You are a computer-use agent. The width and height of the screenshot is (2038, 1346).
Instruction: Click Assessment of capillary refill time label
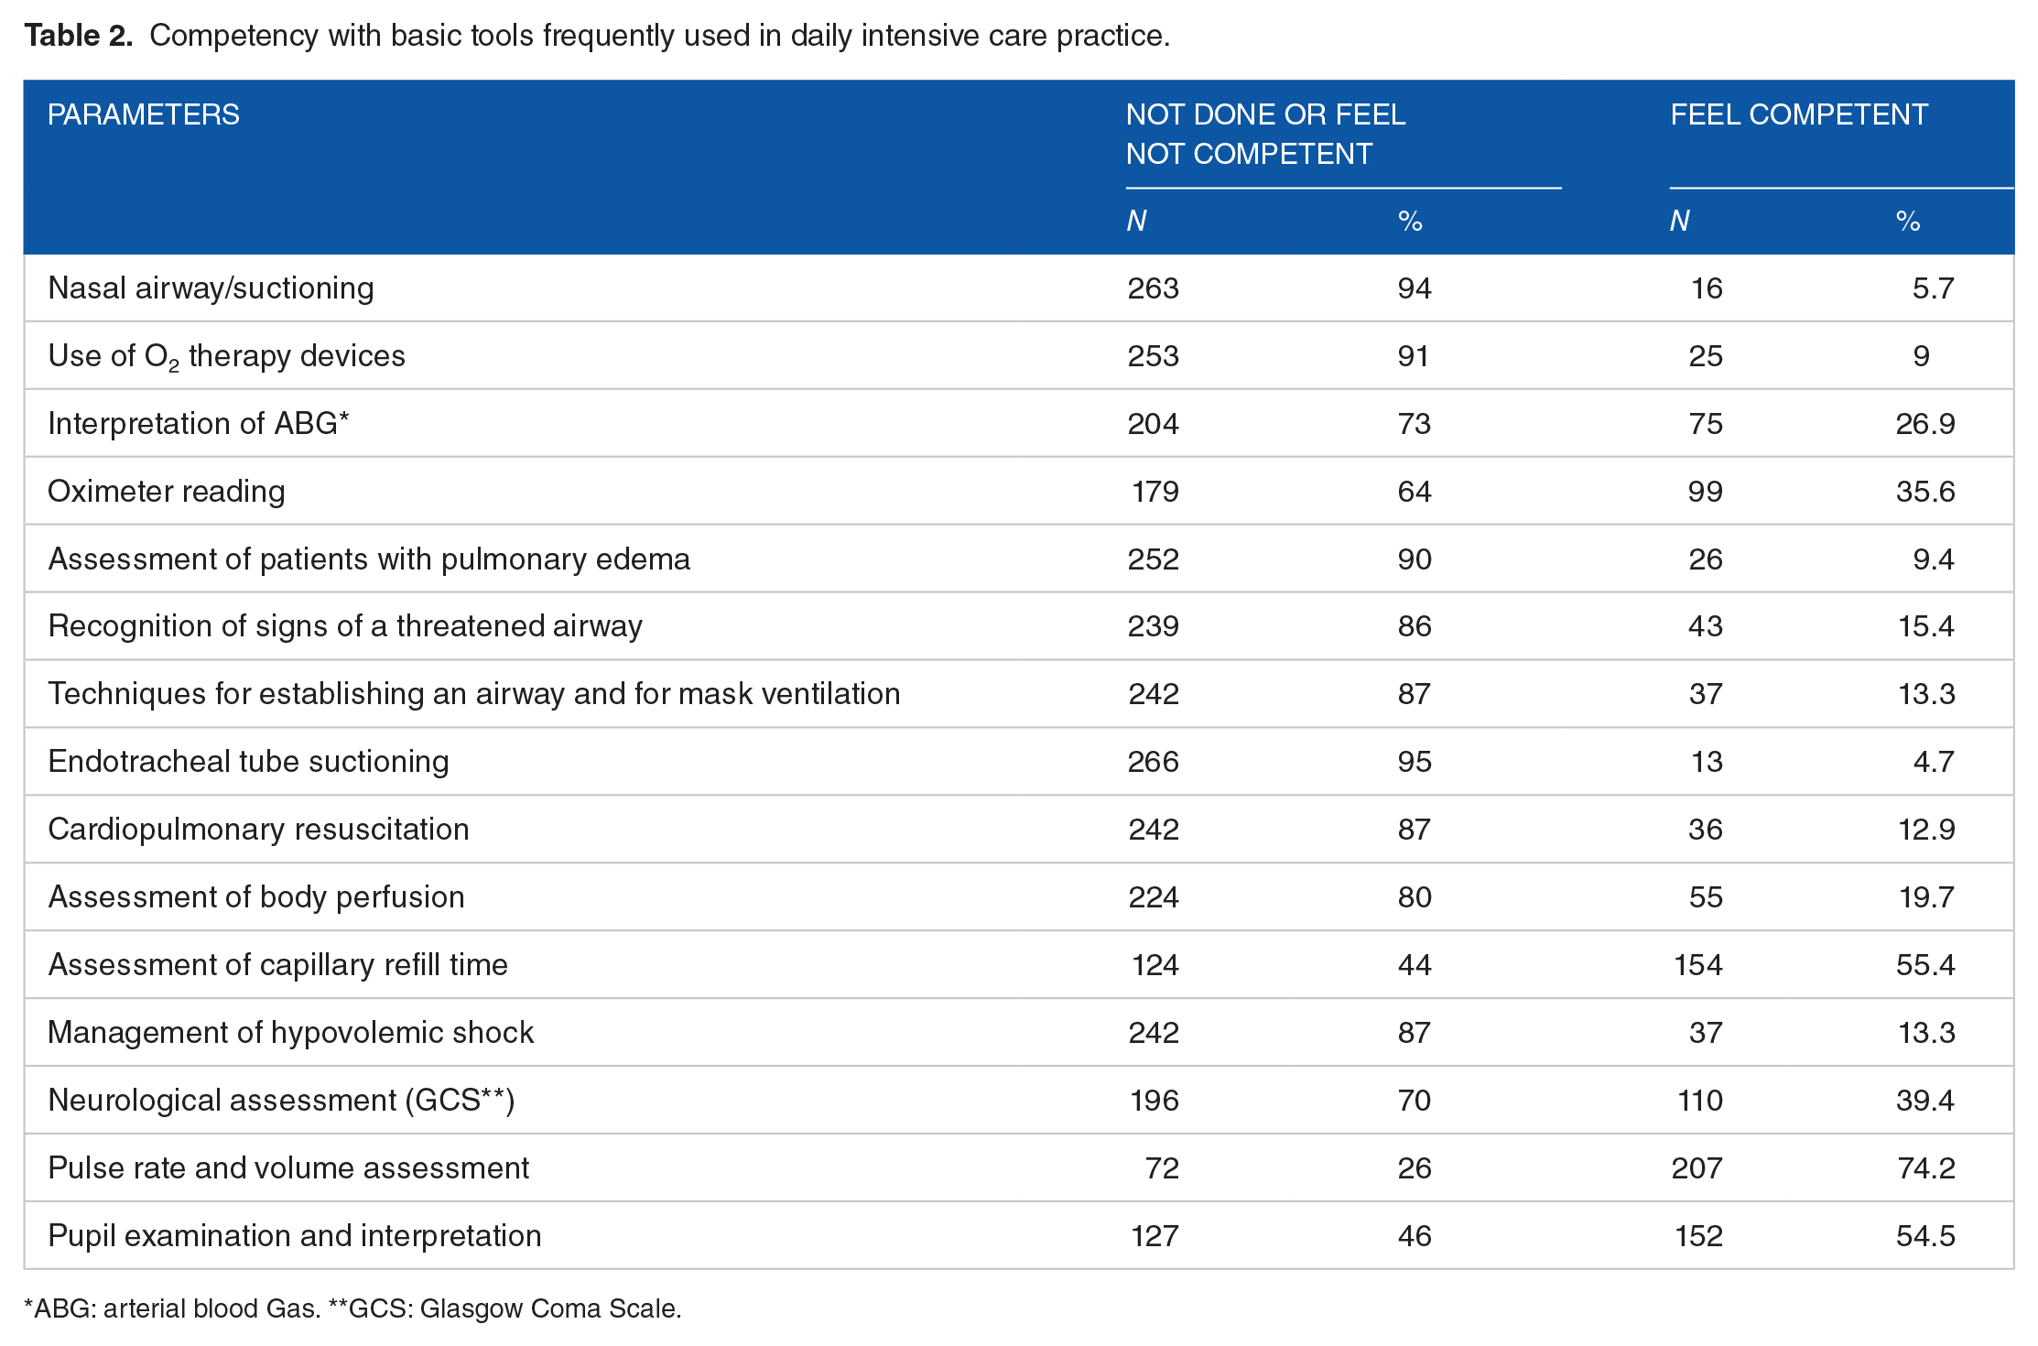pyautogui.click(x=277, y=965)
